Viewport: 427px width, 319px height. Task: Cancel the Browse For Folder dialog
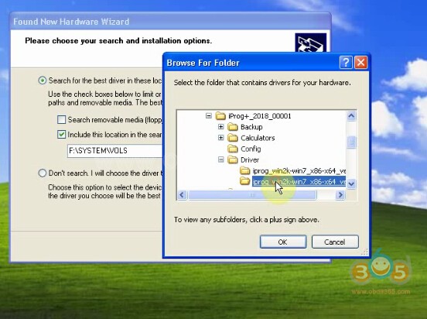click(x=335, y=242)
